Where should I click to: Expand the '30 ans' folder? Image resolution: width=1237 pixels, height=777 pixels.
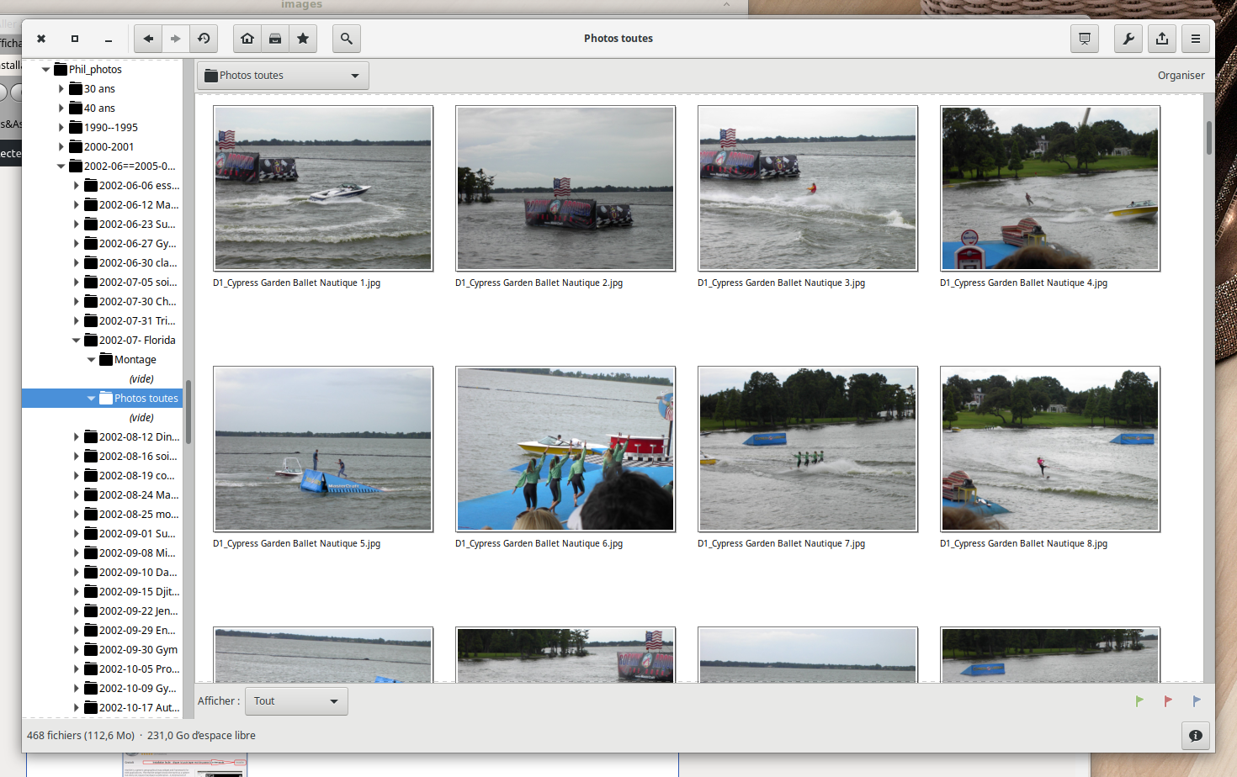(61, 89)
